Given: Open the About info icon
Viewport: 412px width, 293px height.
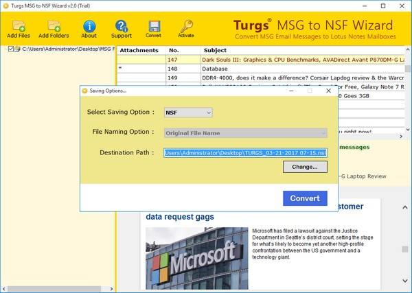Looking at the screenshot, I should pos(89,25).
